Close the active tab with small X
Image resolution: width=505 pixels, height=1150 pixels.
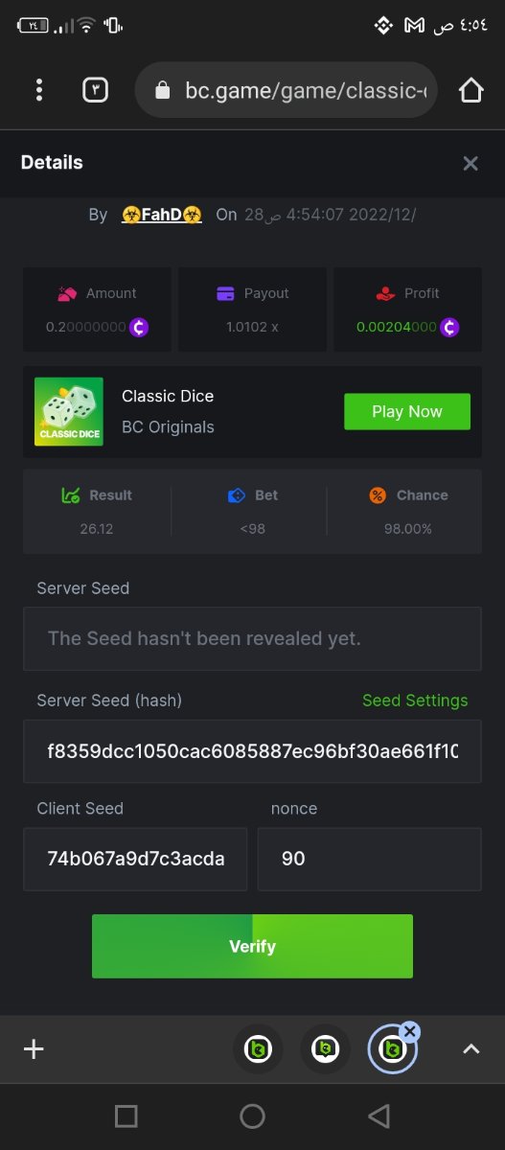(x=410, y=1031)
